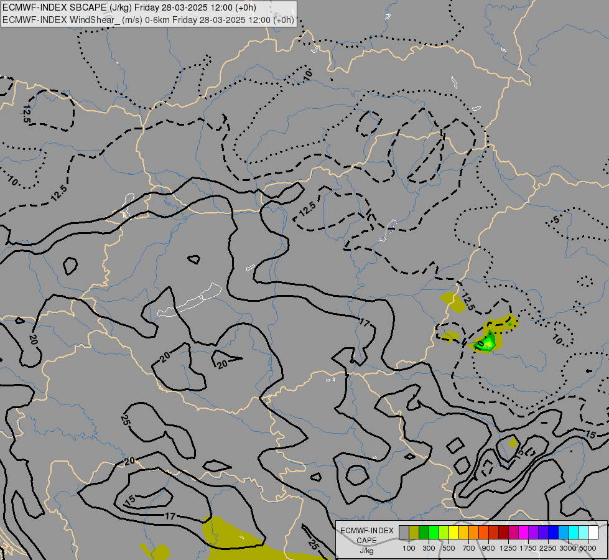Select the indigo violet legend swatch
Screen dimensions: 609x560
tap(543, 533)
